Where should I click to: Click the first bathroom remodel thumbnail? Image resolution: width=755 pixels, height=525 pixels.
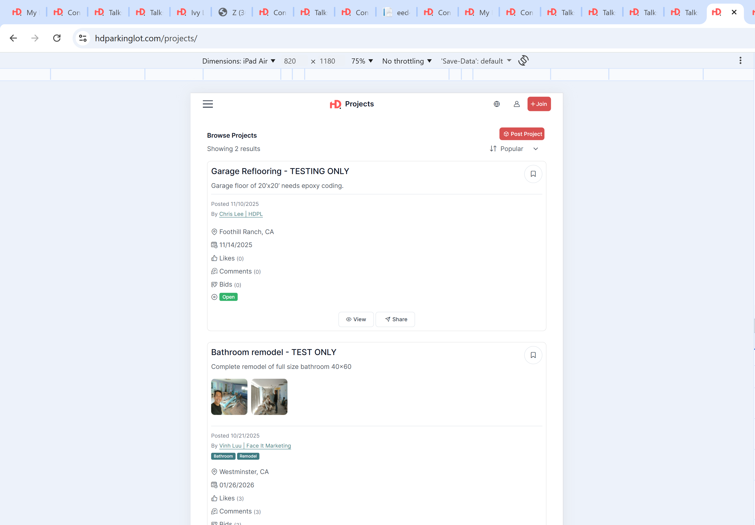pos(229,397)
